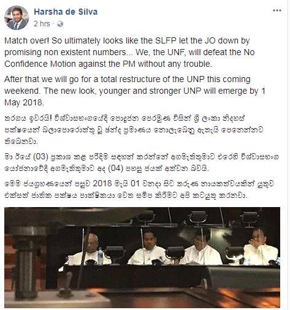Click the water bottle beside leftmost man
The width and height of the screenshot is (290, 310).
point(101,256)
